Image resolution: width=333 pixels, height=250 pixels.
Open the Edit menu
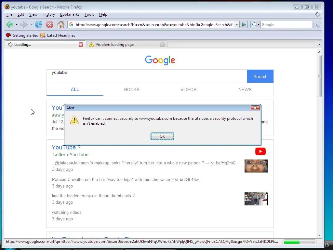pos(20,14)
